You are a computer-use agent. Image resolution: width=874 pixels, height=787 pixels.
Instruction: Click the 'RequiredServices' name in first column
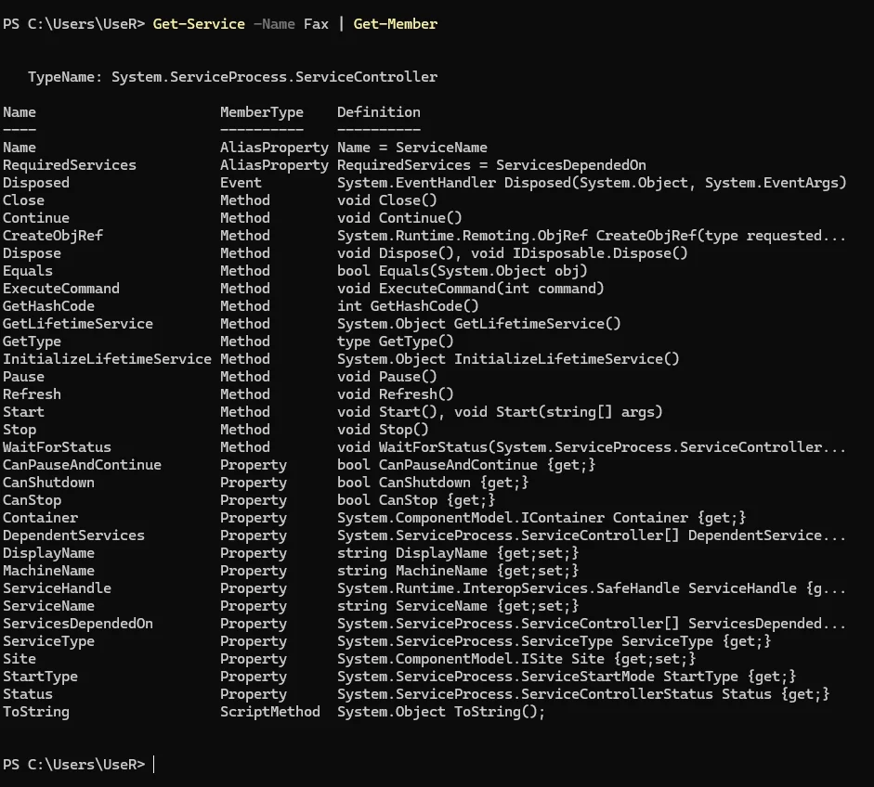[x=70, y=165]
